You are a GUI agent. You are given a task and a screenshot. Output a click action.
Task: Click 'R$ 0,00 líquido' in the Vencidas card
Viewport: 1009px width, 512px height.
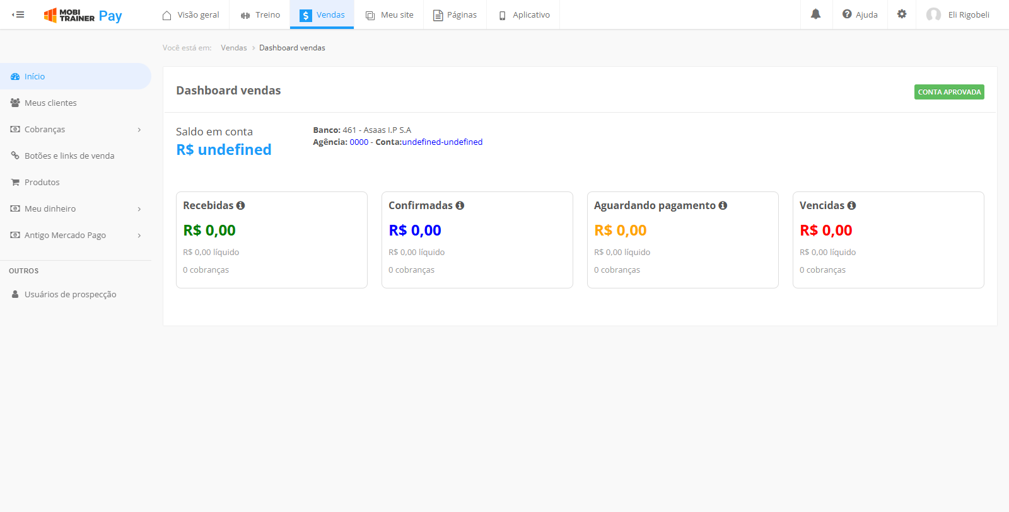coord(828,252)
